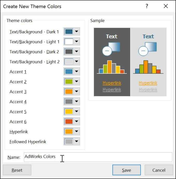The width and height of the screenshot is (176, 179).
Task: Click the Name field containing AdWorks Colors
Action: pos(98,157)
